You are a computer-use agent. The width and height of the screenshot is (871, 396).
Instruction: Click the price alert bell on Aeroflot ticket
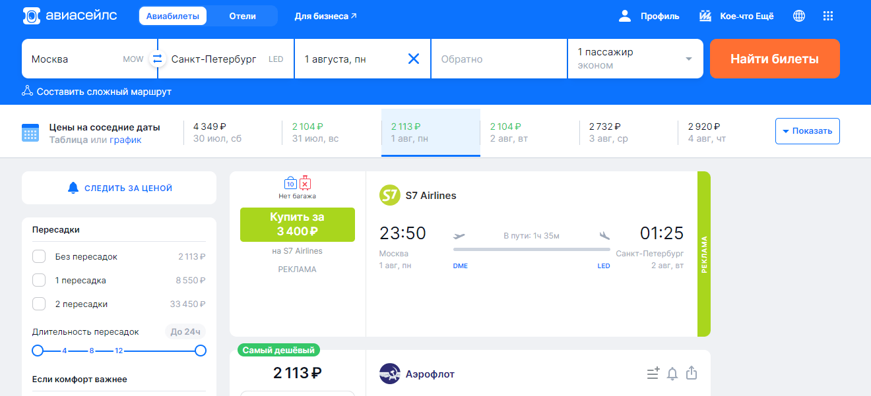(672, 374)
